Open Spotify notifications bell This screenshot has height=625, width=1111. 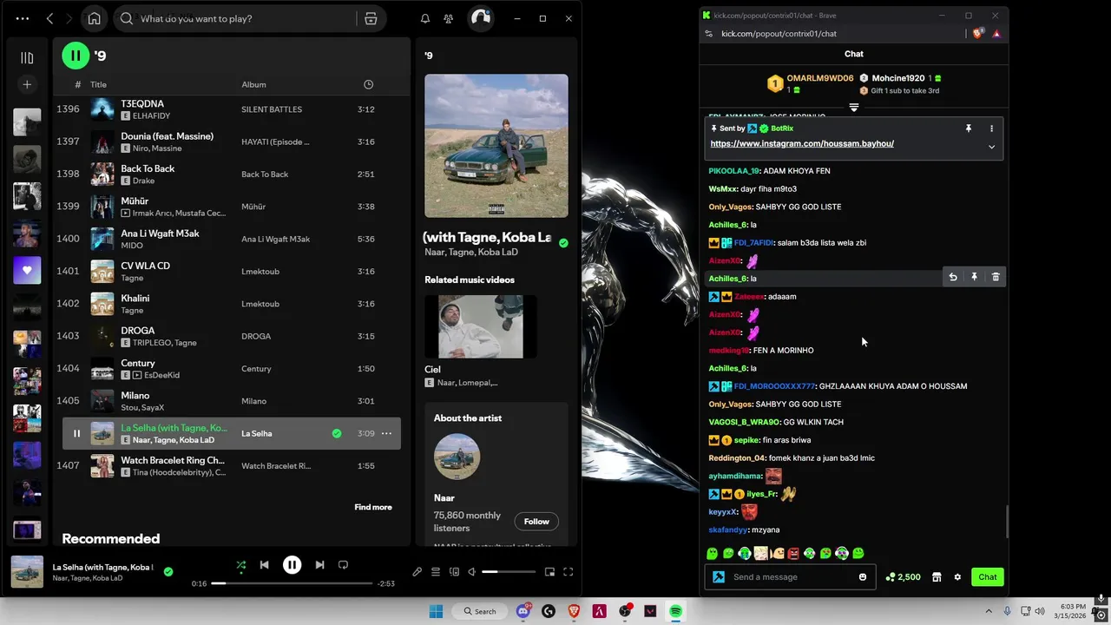point(425,18)
